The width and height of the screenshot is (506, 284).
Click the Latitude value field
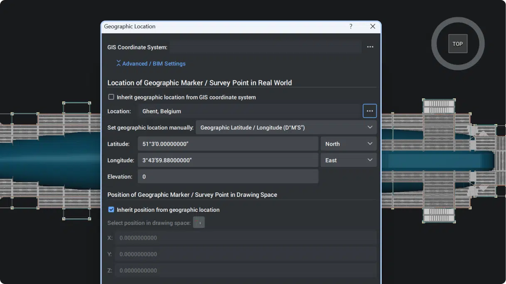pyautogui.click(x=228, y=143)
